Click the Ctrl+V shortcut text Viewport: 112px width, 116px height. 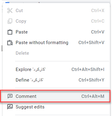(x=98, y=32)
